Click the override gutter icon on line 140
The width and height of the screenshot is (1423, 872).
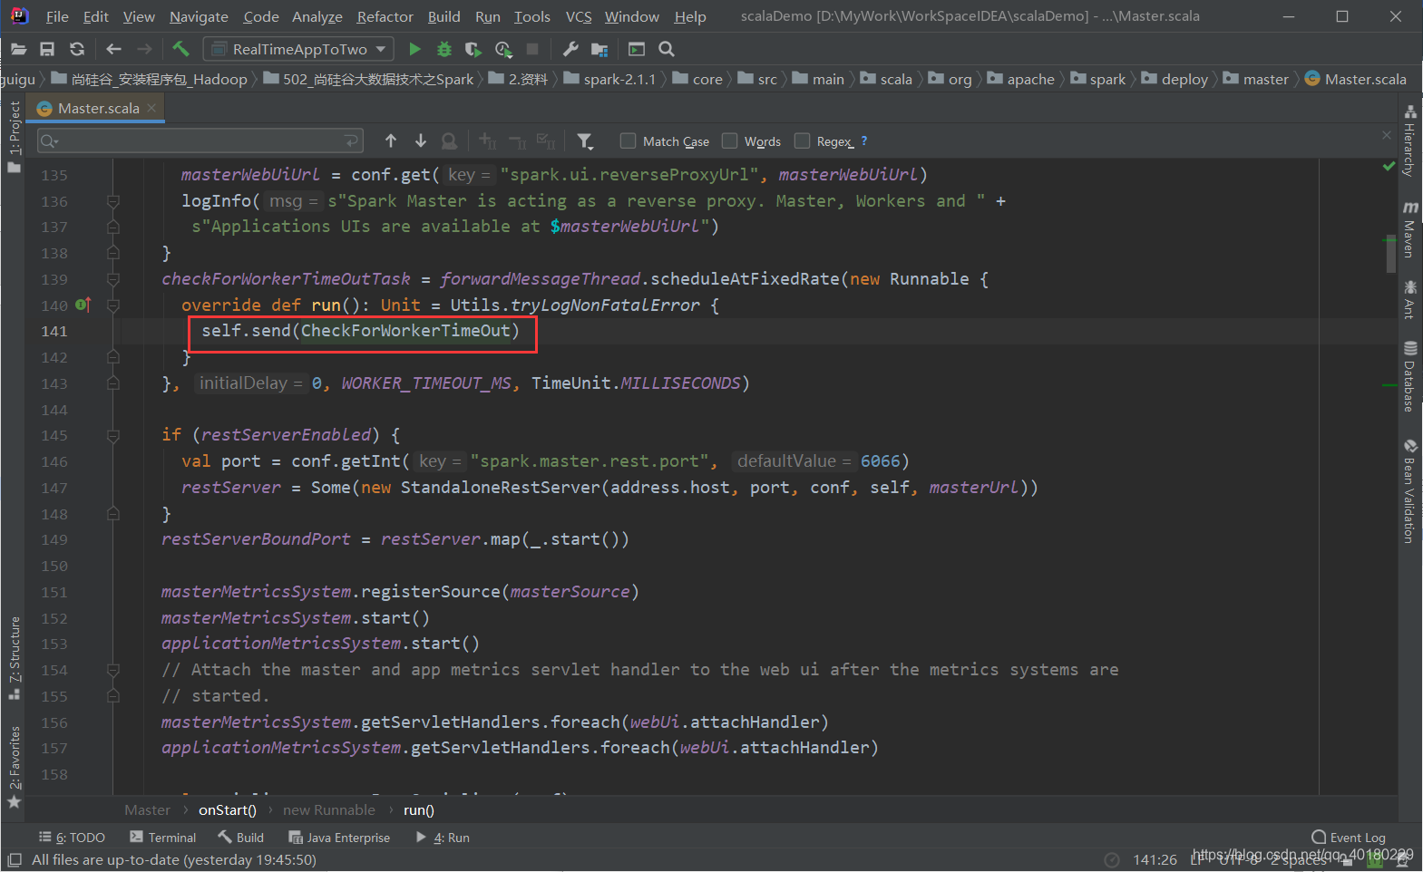pyautogui.click(x=83, y=305)
